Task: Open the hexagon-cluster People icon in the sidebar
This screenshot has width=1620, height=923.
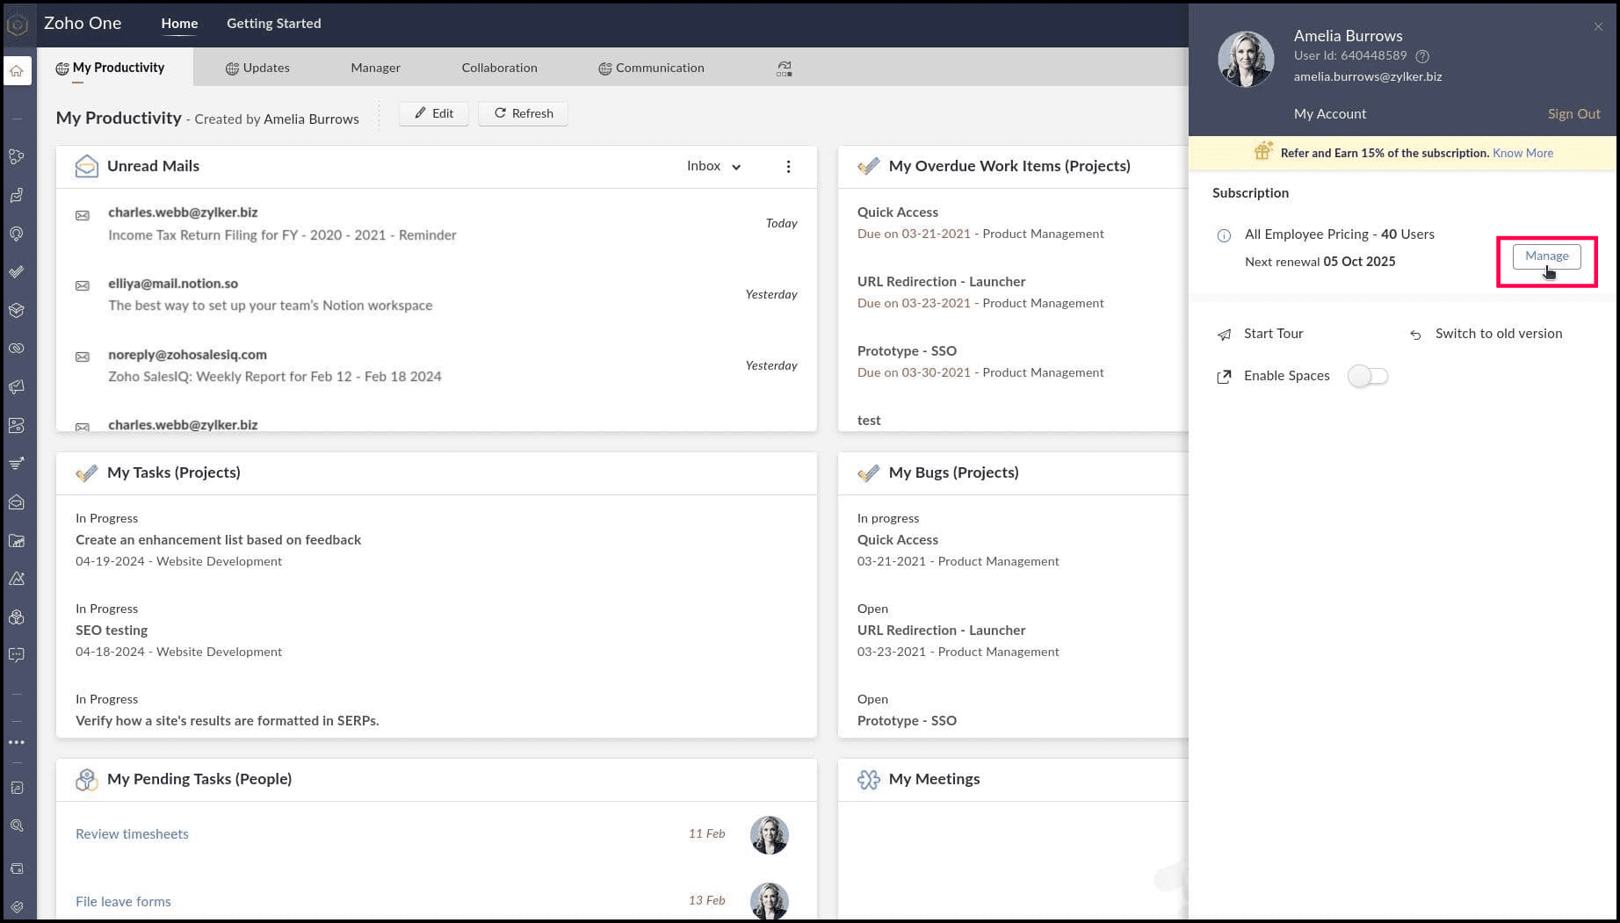Action: [17, 617]
